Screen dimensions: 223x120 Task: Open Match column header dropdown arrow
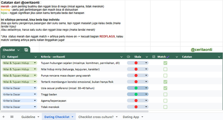click(177, 57)
